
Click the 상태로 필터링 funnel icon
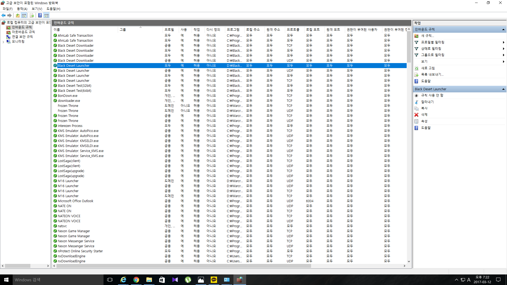tap(416, 49)
